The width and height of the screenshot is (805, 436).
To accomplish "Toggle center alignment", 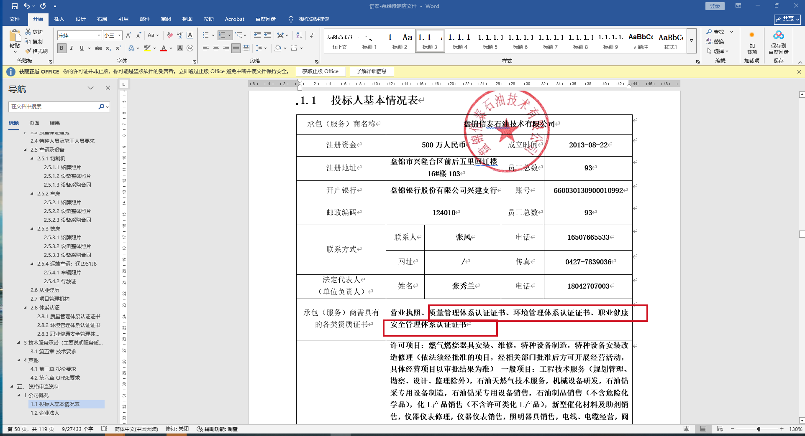I will (x=216, y=48).
